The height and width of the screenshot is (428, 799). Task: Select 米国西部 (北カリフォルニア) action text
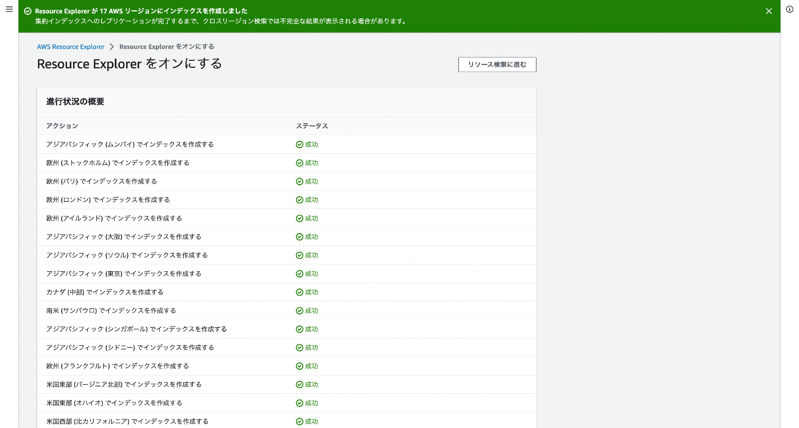point(127,422)
